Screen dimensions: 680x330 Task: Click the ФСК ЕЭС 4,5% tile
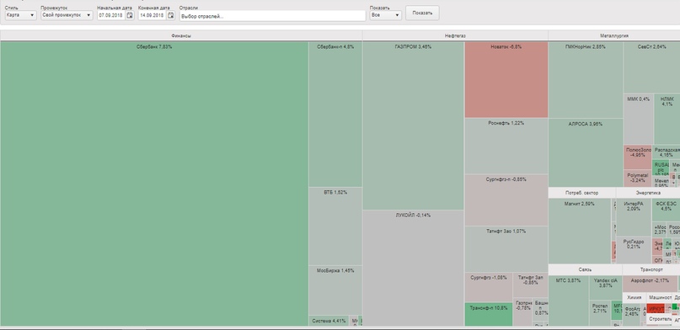(667, 210)
